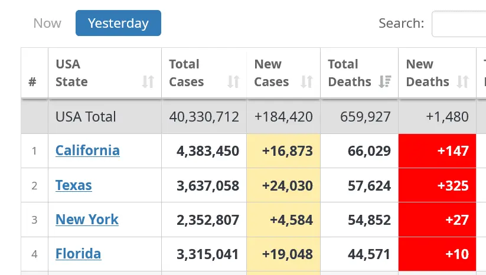Open the Texas state link
Screen dimensions: 486x275
pyautogui.click(x=74, y=185)
